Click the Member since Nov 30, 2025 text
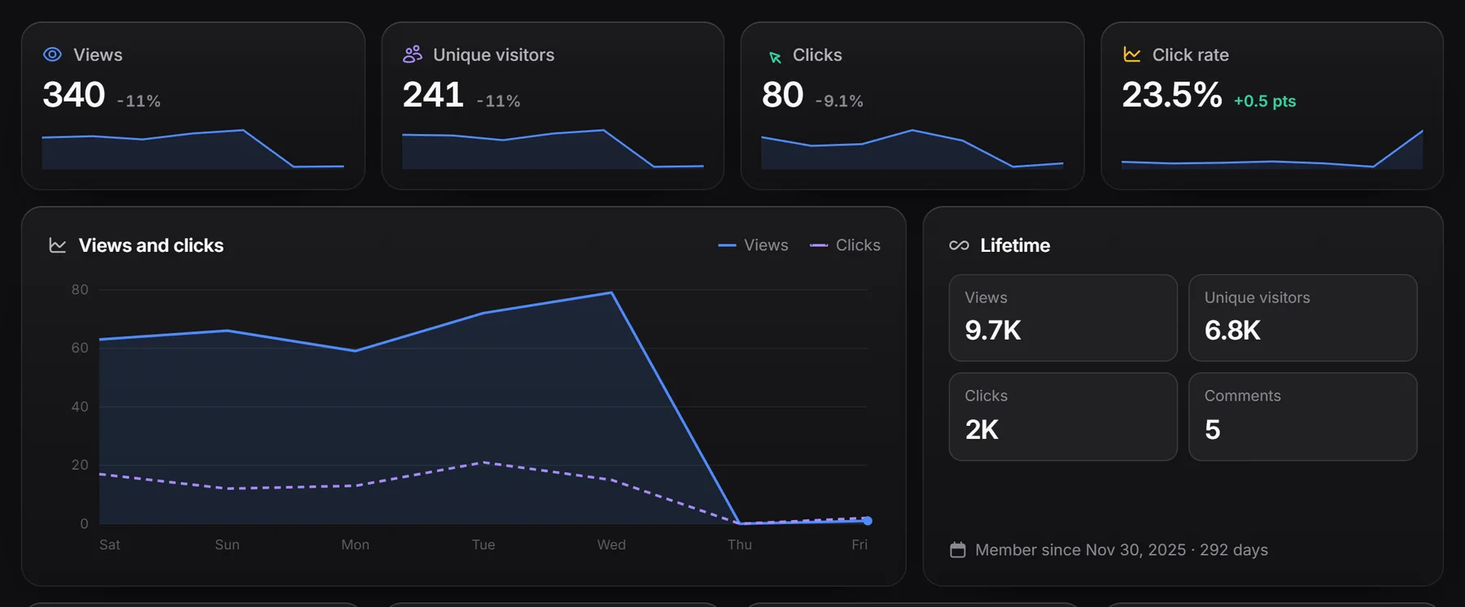The image size is (1465, 607). tap(1081, 550)
